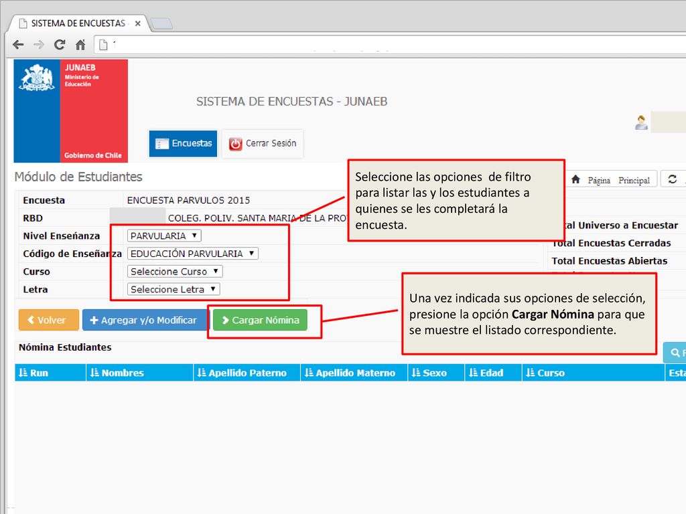Sort table by Nombres column
This screenshot has width=686, height=514.
139,373
